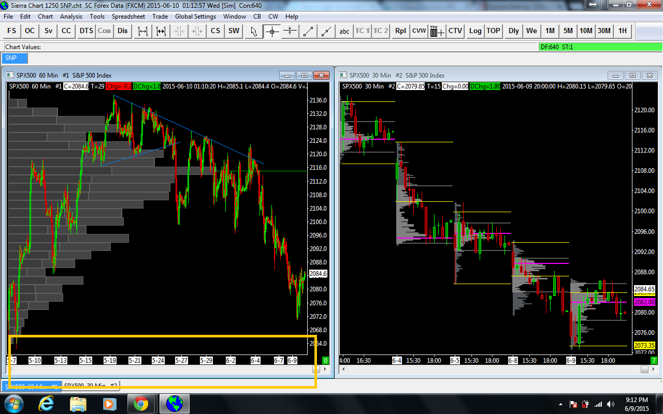Click the 30M timeframe button

pyautogui.click(x=604, y=31)
